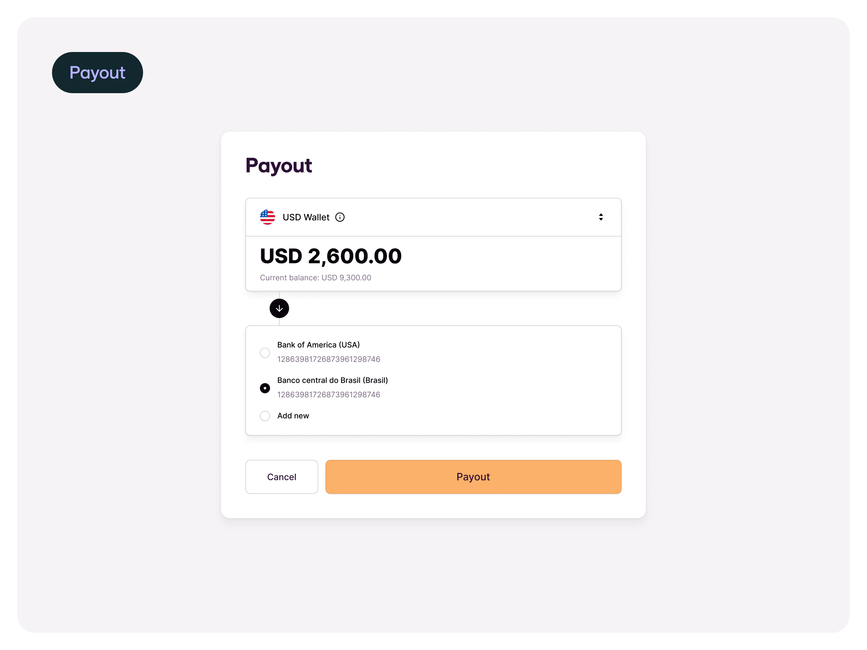
Task: Click the up-down chevron on the wallet row
Action: click(x=601, y=217)
